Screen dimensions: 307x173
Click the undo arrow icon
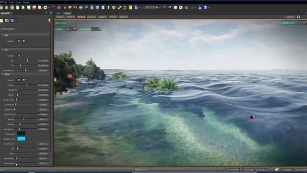coord(164,8)
